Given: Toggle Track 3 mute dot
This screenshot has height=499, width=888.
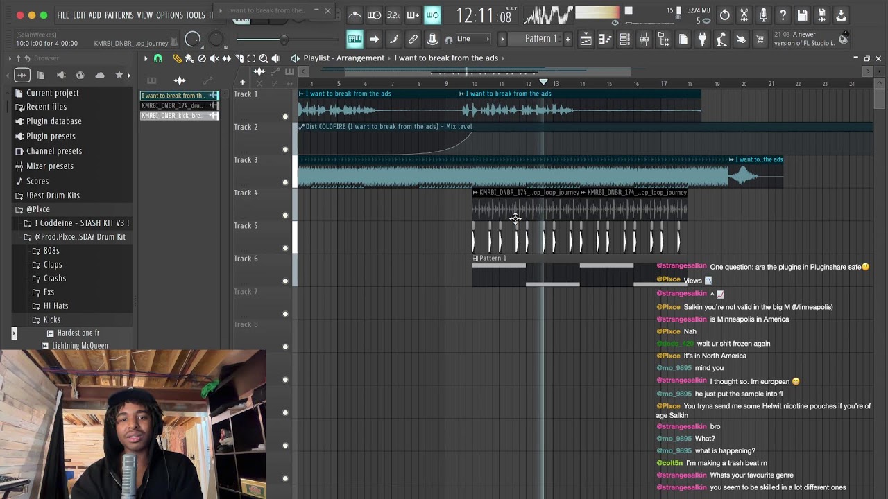Looking at the screenshot, I should 285,182.
